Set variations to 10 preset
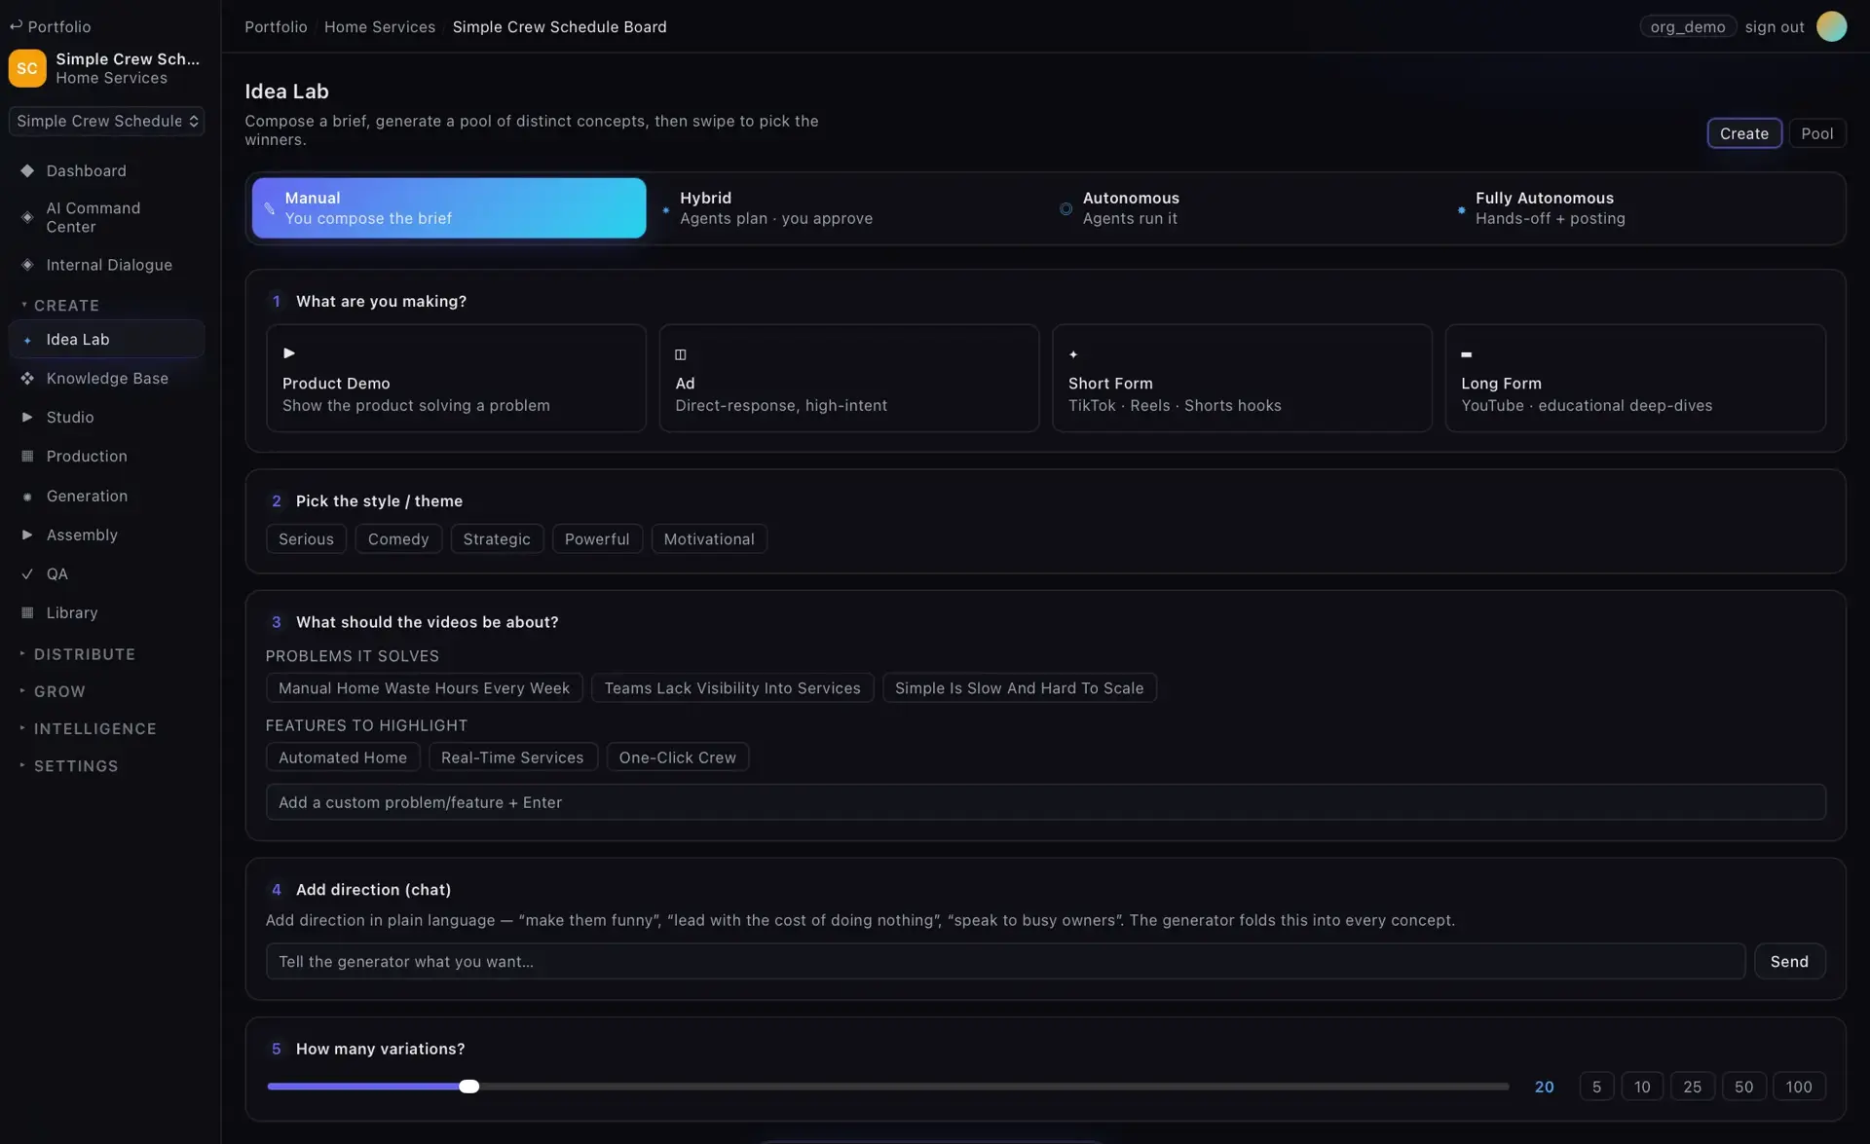1870x1144 pixels. click(1642, 1087)
